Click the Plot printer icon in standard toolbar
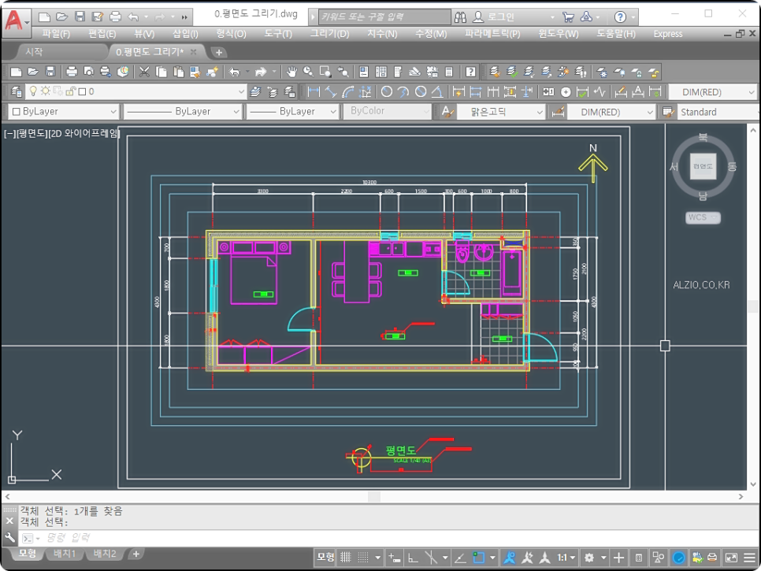 pos(72,72)
